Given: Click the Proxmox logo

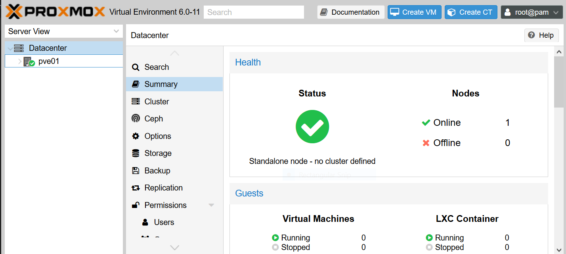Looking at the screenshot, I should (x=55, y=12).
